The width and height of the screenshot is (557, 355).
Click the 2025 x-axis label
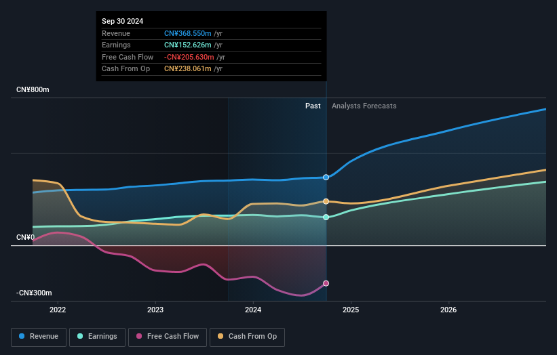351,310
